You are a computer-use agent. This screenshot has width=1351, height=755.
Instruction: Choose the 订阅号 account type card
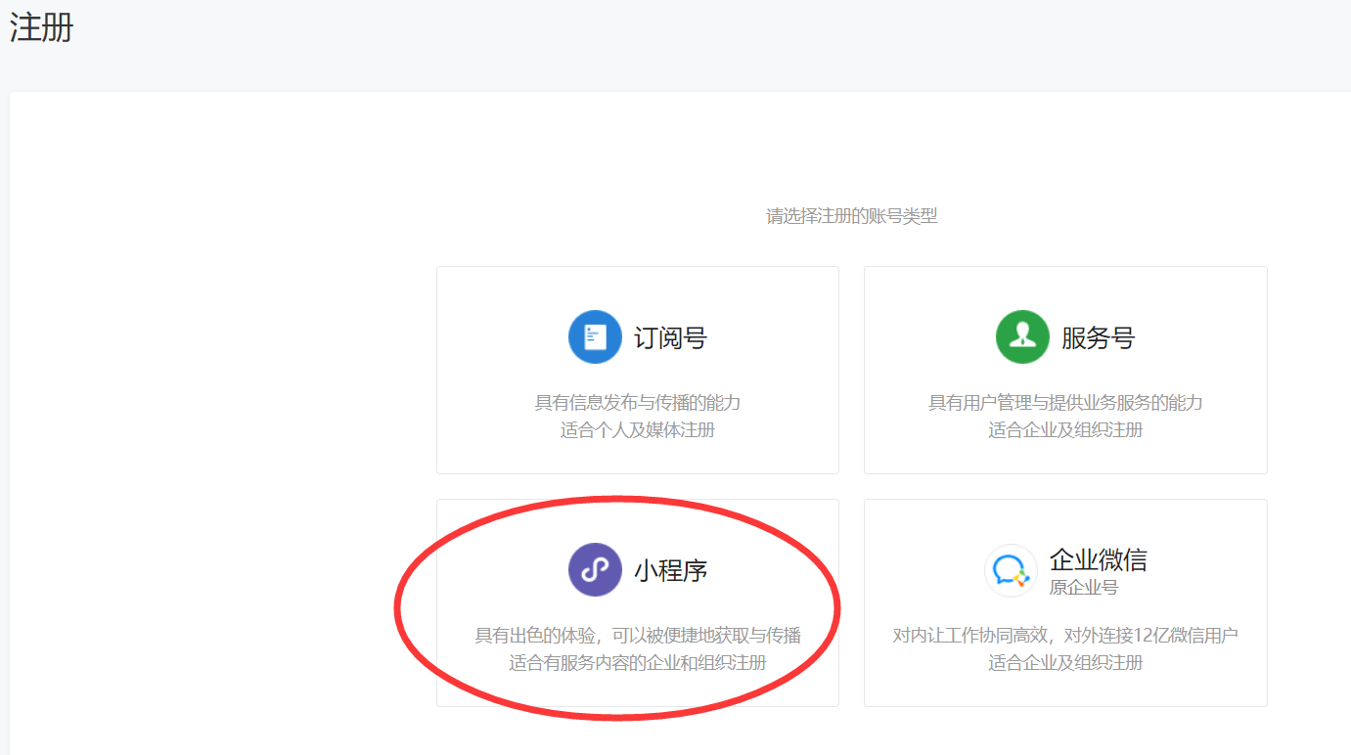(637, 370)
